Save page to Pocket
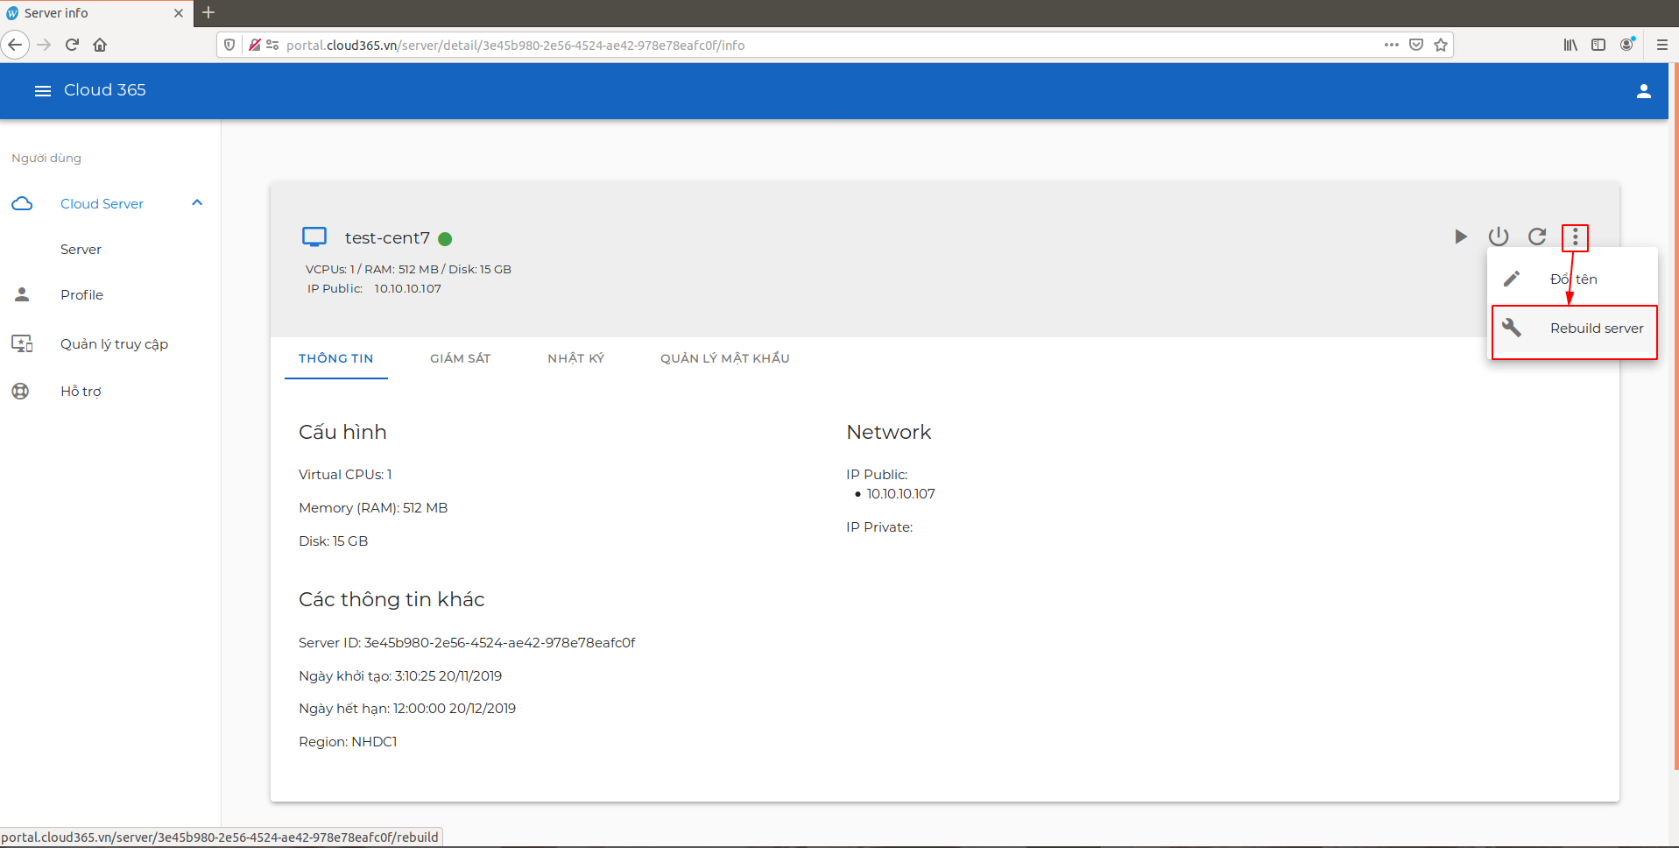Screen dimensions: 1679x848 point(1416,45)
